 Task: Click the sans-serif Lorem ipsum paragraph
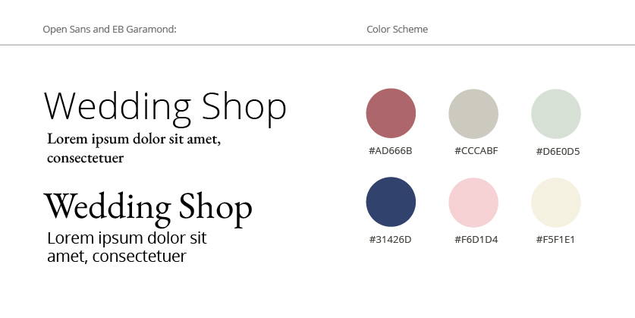(127, 247)
